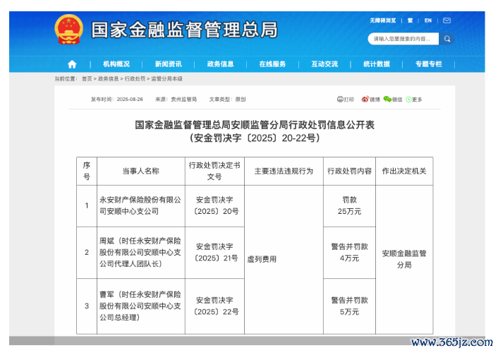Click header cell 作出决定机关

pyautogui.click(x=404, y=171)
